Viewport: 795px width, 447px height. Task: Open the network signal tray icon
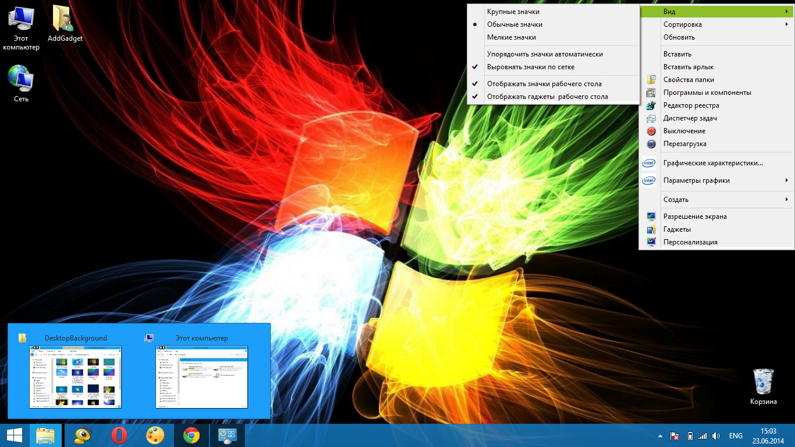click(x=702, y=436)
